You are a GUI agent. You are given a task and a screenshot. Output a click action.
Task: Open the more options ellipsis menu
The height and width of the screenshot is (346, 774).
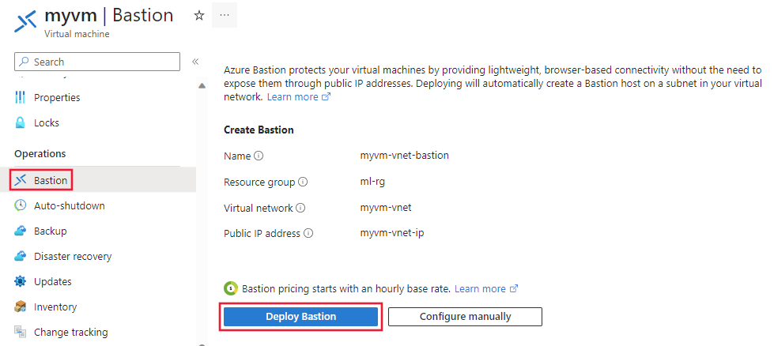click(224, 15)
